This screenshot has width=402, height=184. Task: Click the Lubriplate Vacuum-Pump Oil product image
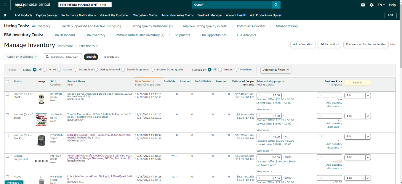point(41,180)
